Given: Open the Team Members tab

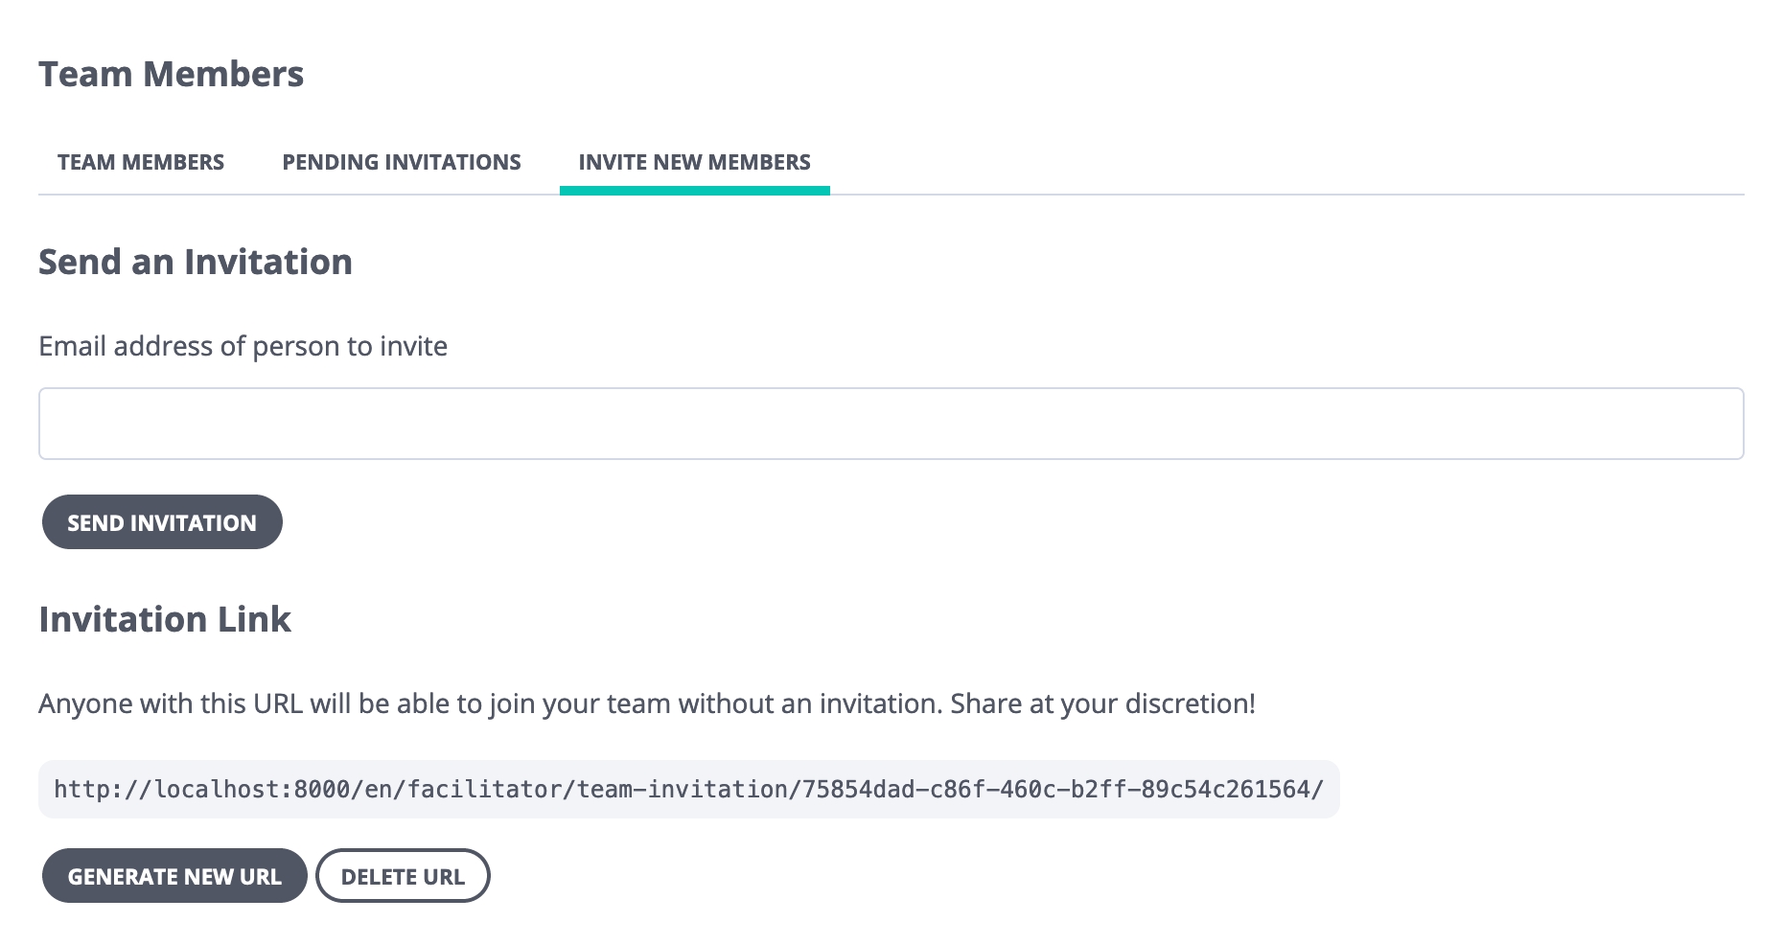Looking at the screenshot, I should click(140, 162).
